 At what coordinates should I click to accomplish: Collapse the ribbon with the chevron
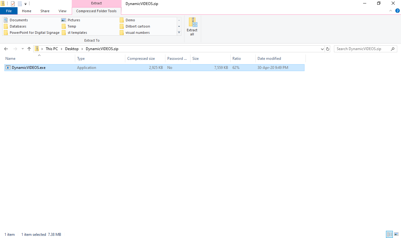[x=391, y=11]
